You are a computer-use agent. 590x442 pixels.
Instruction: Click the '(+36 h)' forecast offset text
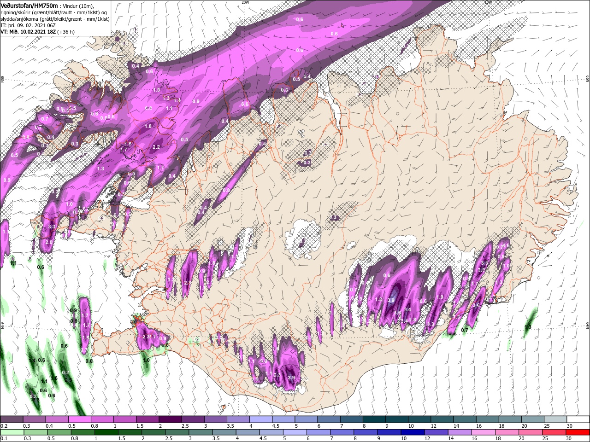(65, 32)
